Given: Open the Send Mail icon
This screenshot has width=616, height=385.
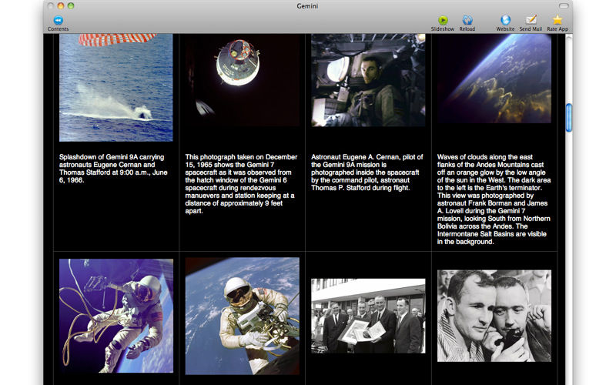Looking at the screenshot, I should click(531, 20).
